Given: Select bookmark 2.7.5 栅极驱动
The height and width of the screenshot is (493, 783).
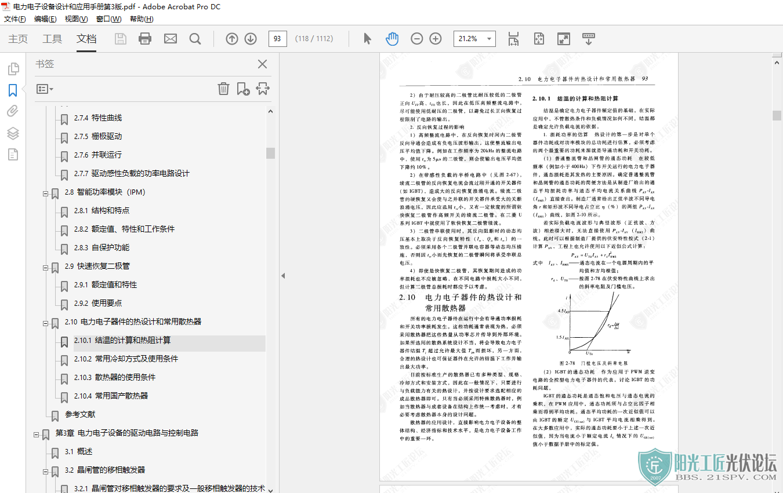Looking at the screenshot, I should [98, 136].
